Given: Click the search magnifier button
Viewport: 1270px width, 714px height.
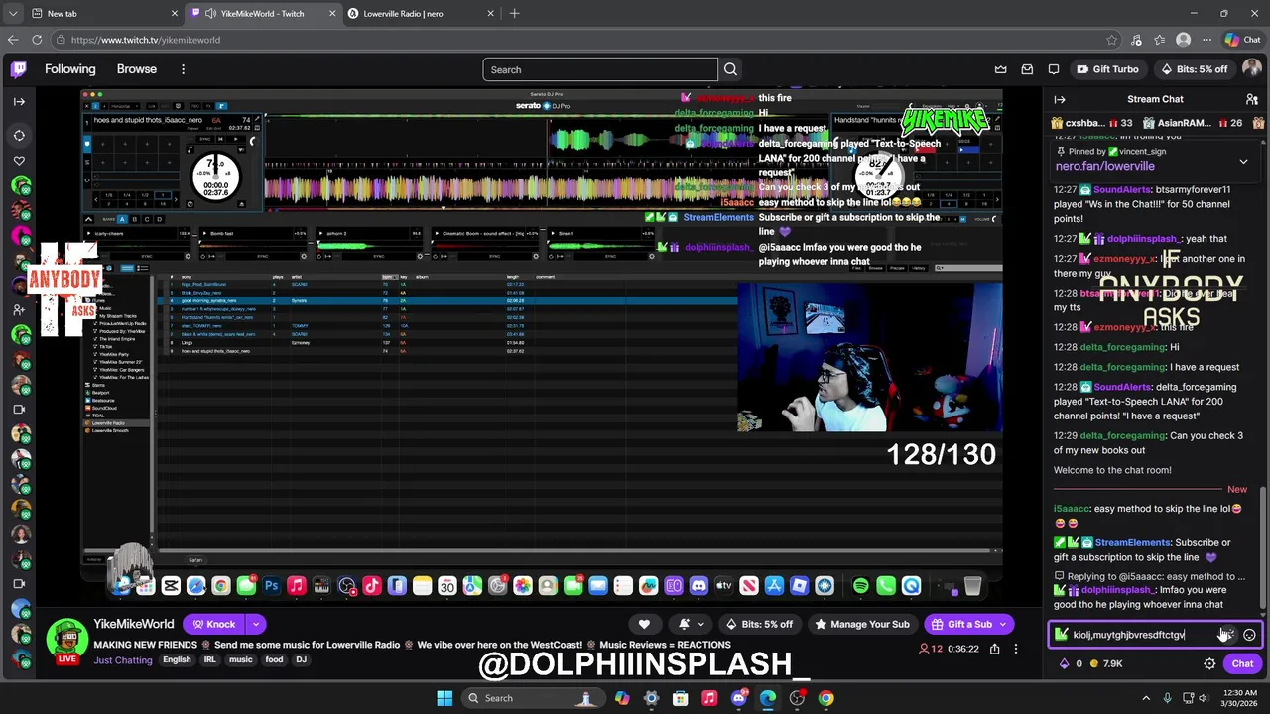Looking at the screenshot, I should pyautogui.click(x=730, y=69).
